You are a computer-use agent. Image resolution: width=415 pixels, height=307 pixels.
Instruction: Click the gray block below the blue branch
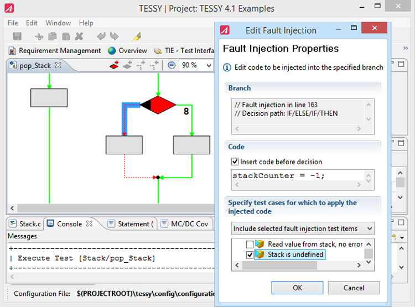point(124,145)
